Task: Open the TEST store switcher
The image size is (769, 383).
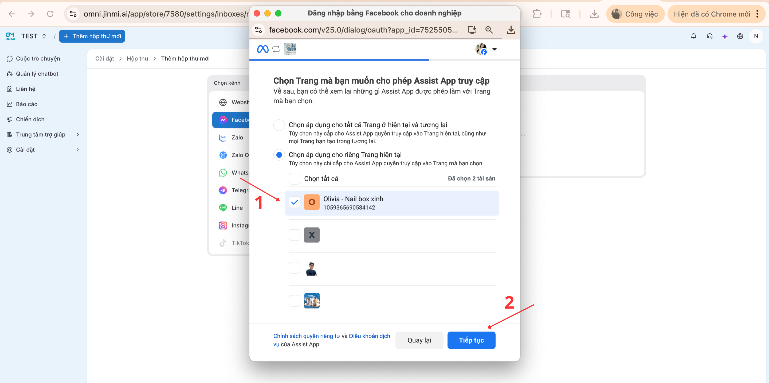Action: point(34,36)
